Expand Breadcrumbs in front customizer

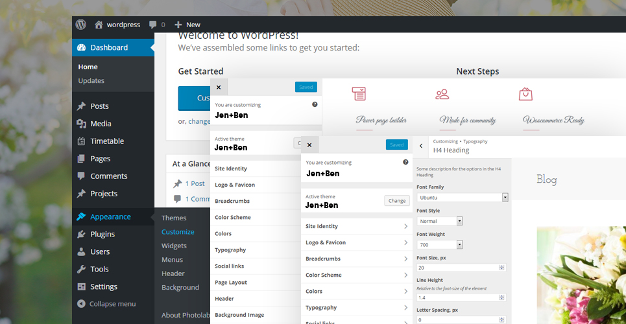point(357,259)
